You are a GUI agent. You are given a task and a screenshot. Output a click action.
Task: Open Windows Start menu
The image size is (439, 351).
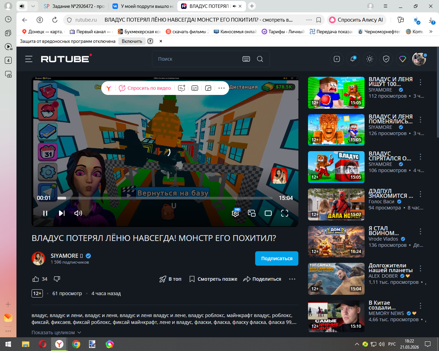pos(8,344)
